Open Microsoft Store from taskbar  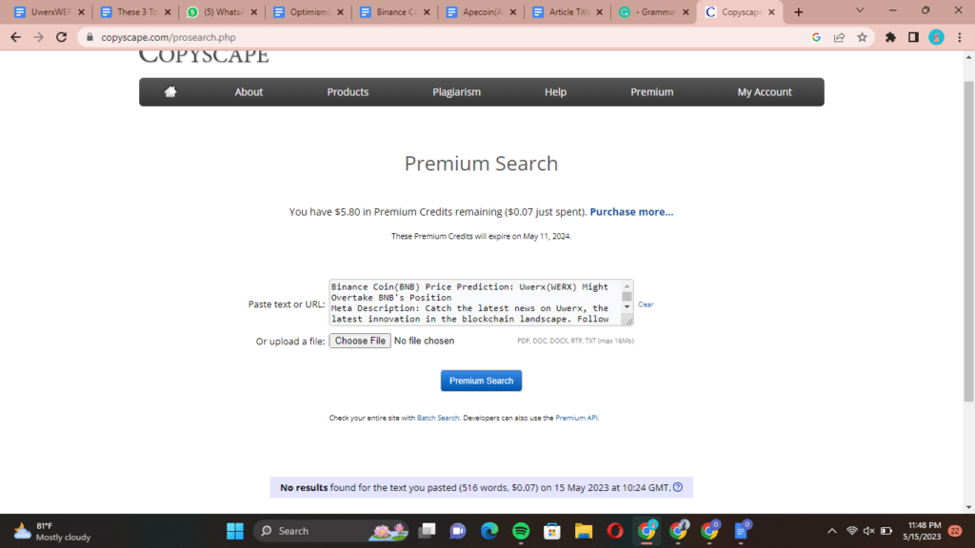pos(552,531)
